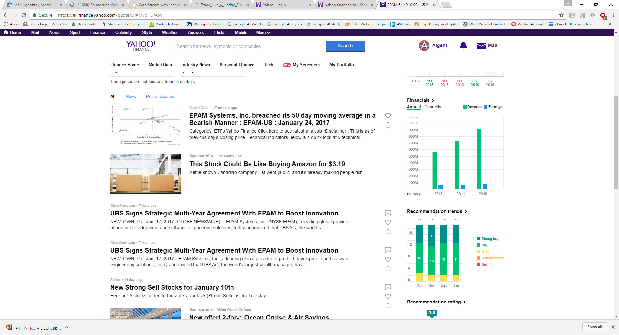Focus the symbol search input field
619x335 pixels.
coord(247,46)
